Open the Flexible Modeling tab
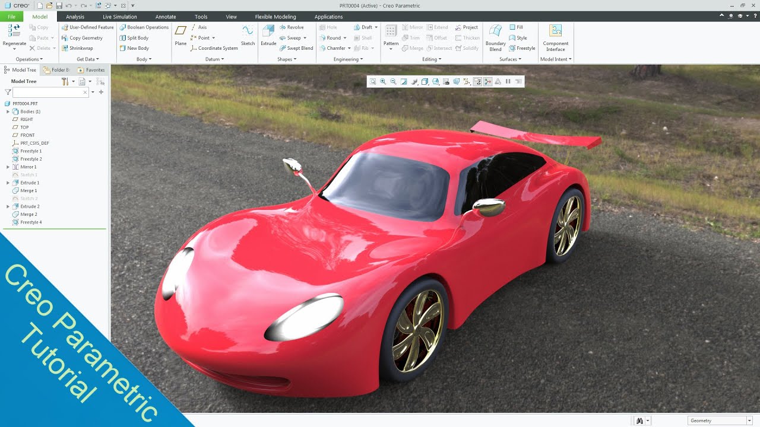The image size is (760, 427). tap(275, 17)
